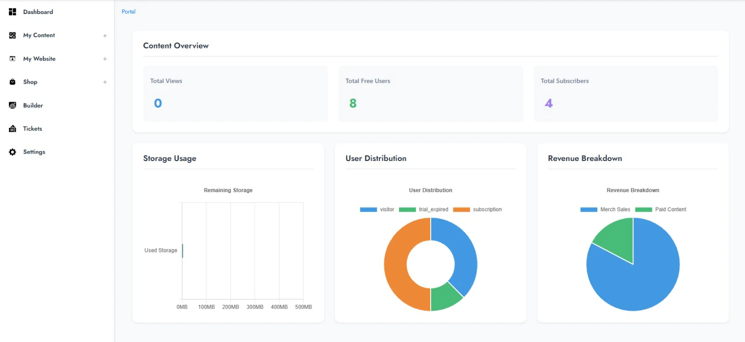Click the Total Subscribers value 4
Viewport: 745px width, 342px height.
click(549, 103)
